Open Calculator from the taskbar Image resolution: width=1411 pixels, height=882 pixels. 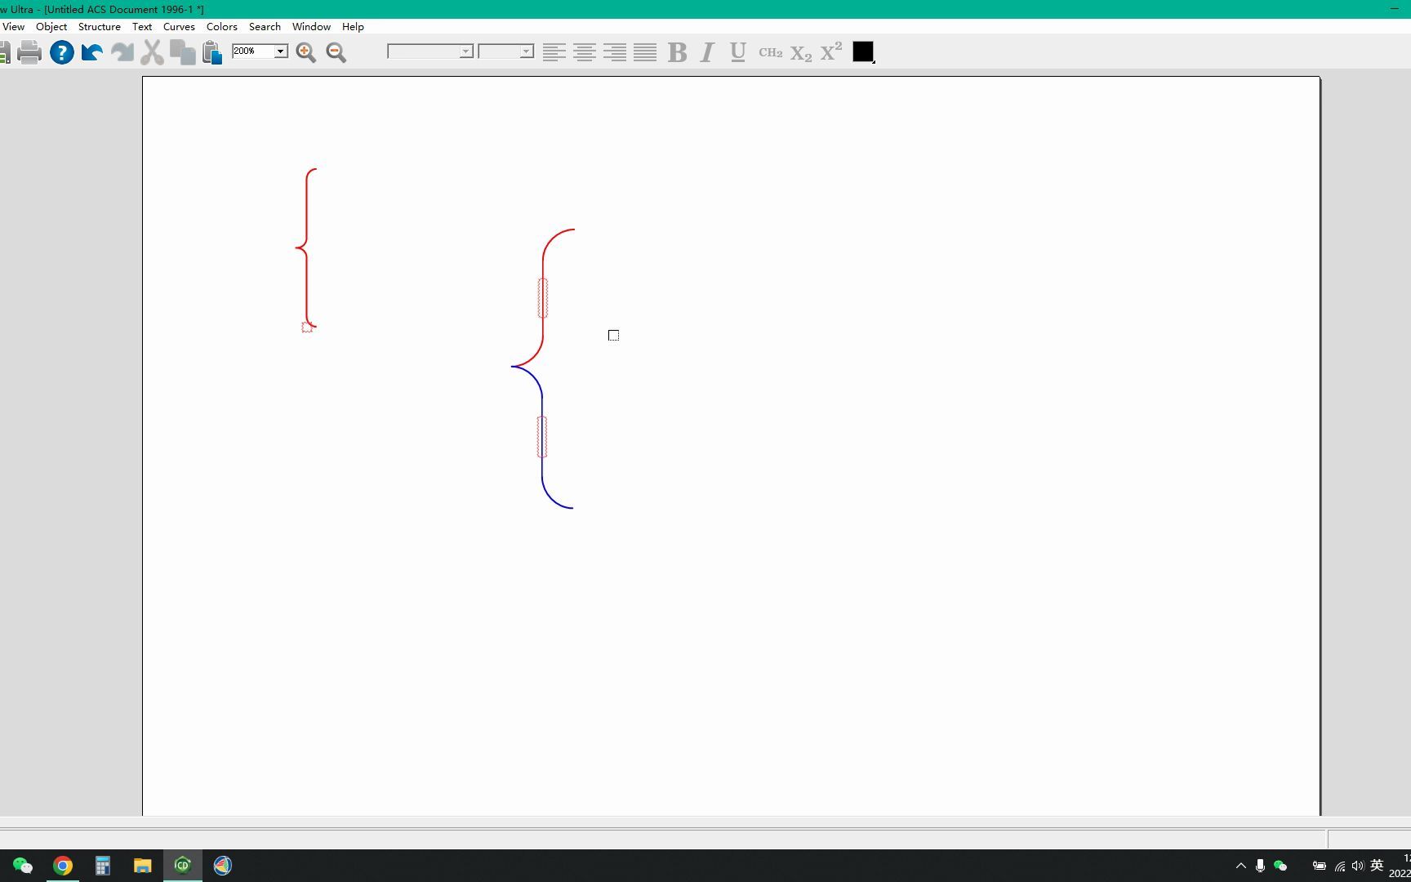[x=102, y=865]
